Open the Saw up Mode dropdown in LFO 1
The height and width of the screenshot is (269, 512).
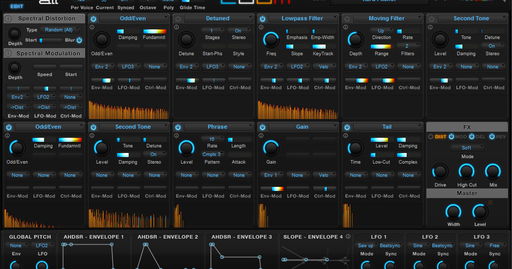point(366,246)
